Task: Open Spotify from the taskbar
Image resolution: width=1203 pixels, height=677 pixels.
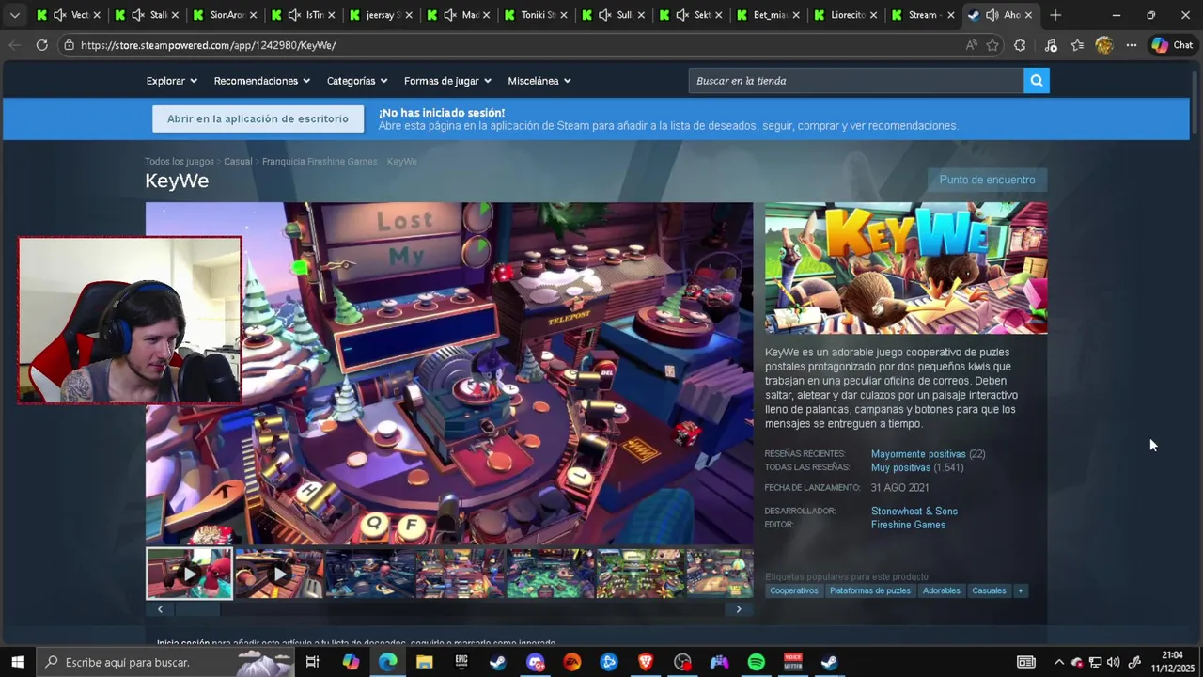Action: [757, 662]
